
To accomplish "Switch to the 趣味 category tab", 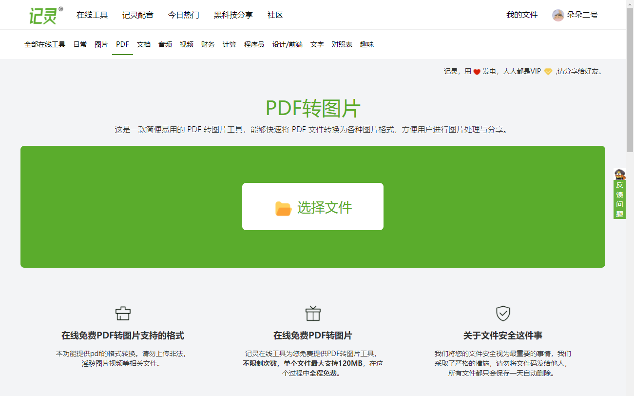I will click(x=367, y=44).
